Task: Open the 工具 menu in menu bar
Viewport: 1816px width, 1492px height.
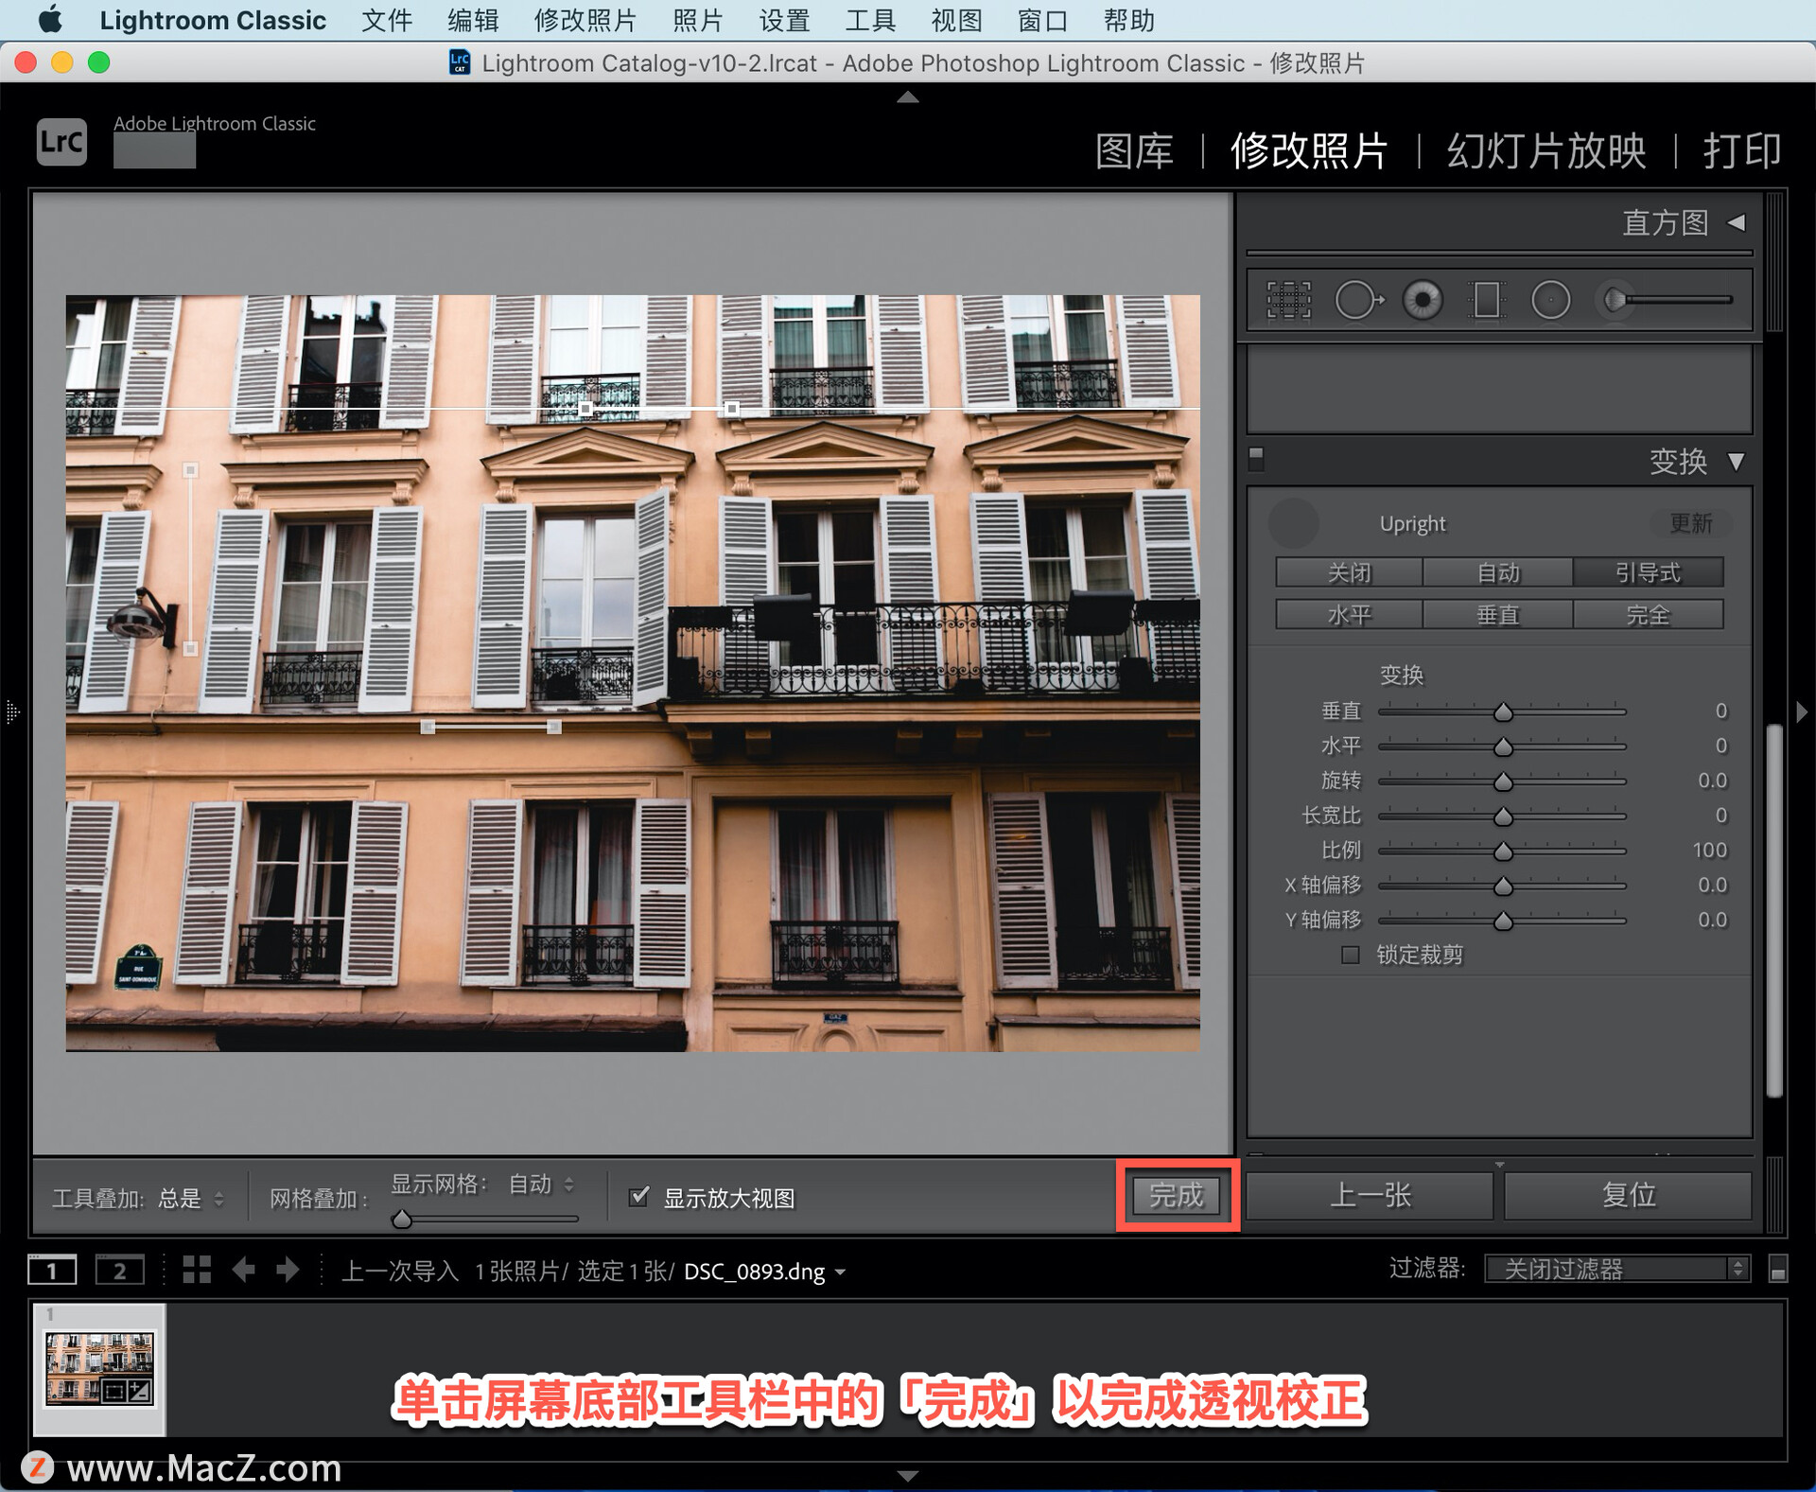Action: (869, 20)
